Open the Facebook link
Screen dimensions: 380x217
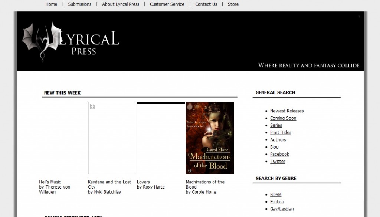[x=280, y=154]
